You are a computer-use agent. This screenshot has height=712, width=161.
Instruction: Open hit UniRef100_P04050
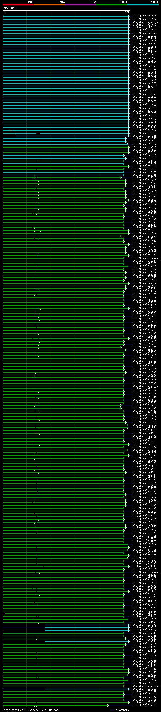(144, 664)
